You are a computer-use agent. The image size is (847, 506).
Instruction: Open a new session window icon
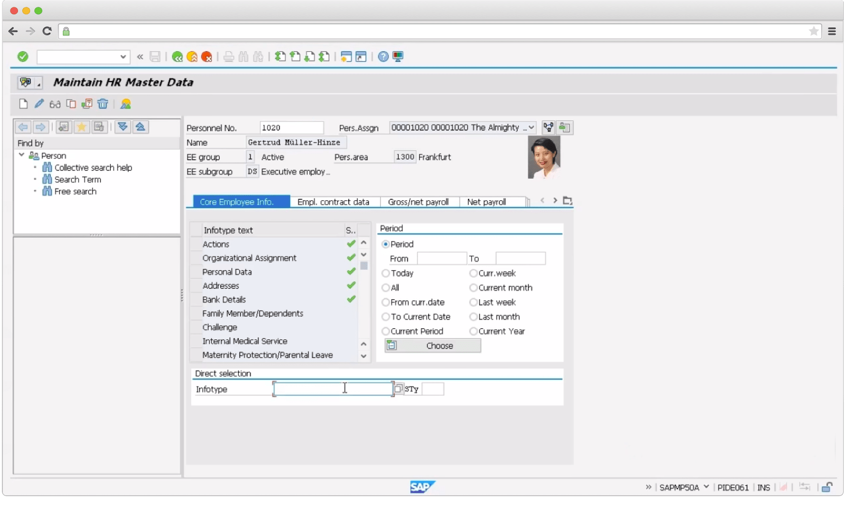coord(346,57)
